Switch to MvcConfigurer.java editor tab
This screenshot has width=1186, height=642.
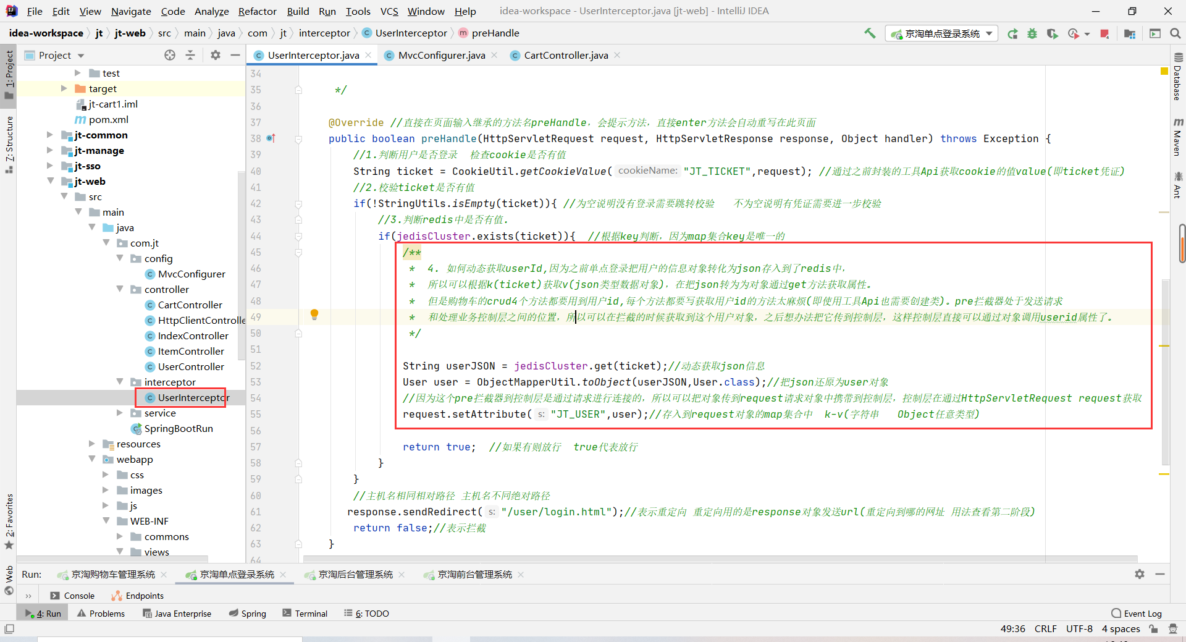(x=441, y=55)
